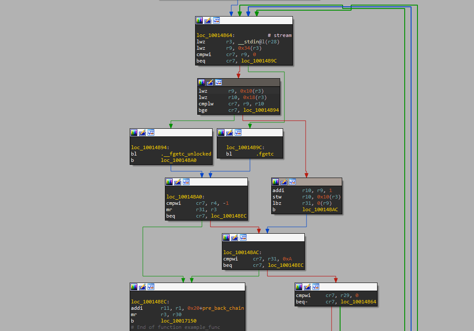Click the pencil icon on the cmpwi r29 node
474x331 pixels.
pos(307,287)
